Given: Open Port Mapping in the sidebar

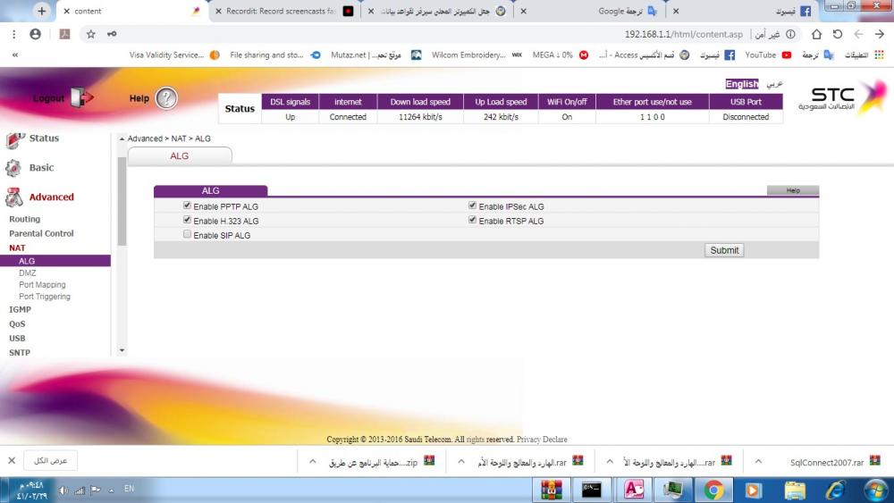Looking at the screenshot, I should [x=42, y=285].
